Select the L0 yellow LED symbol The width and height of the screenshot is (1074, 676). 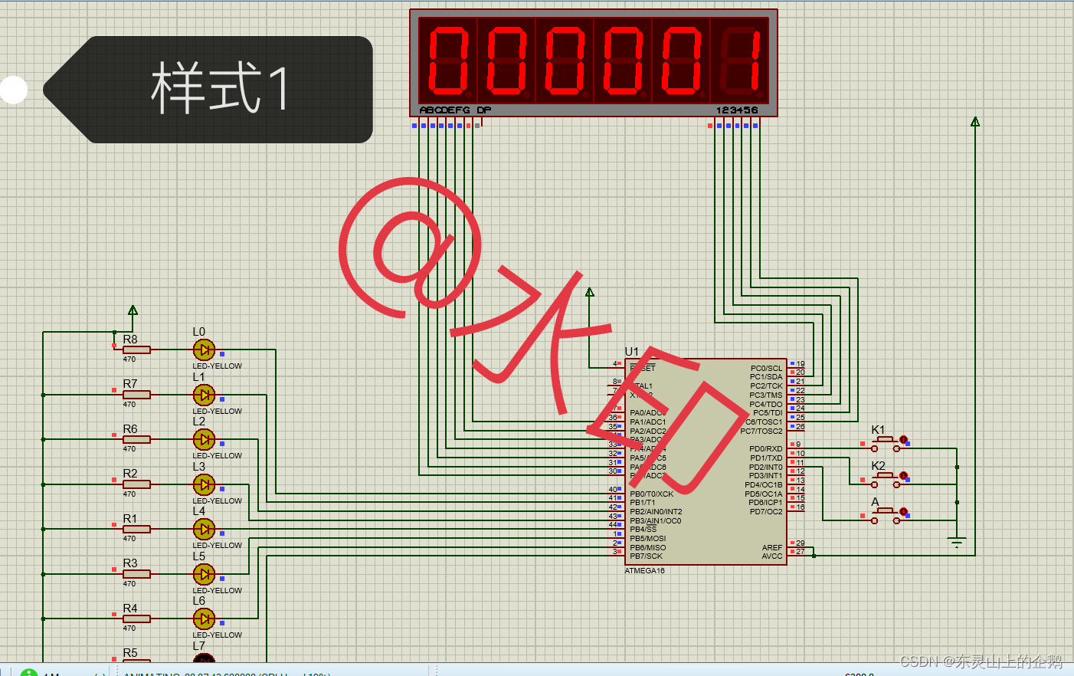[x=204, y=349]
